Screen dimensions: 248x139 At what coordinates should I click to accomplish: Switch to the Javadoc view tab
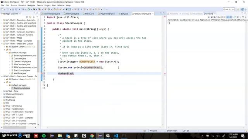click(184, 14)
